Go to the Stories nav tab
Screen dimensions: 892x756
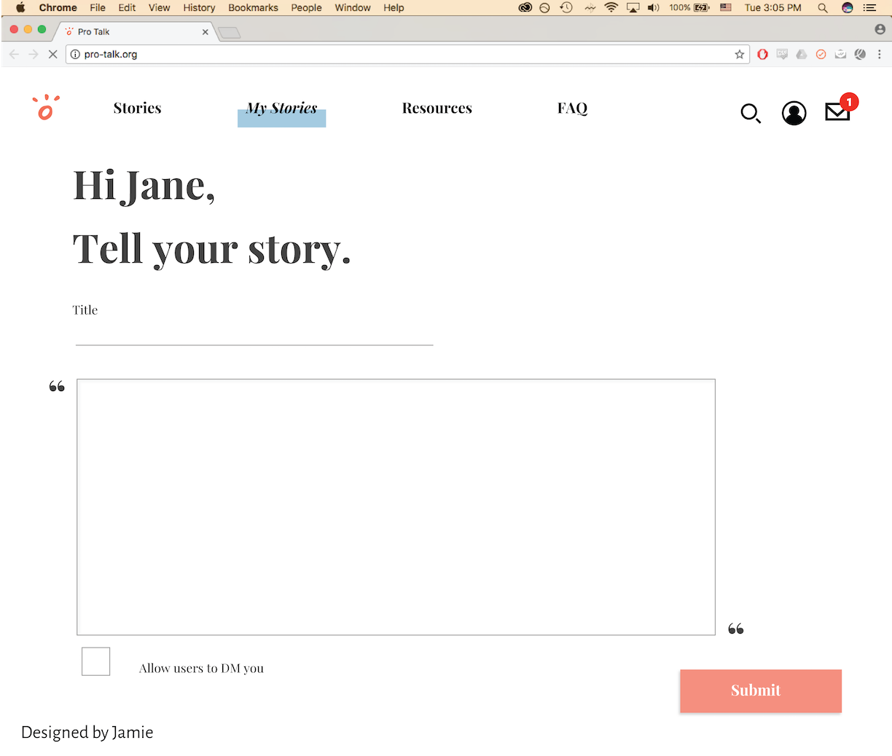[x=137, y=108]
